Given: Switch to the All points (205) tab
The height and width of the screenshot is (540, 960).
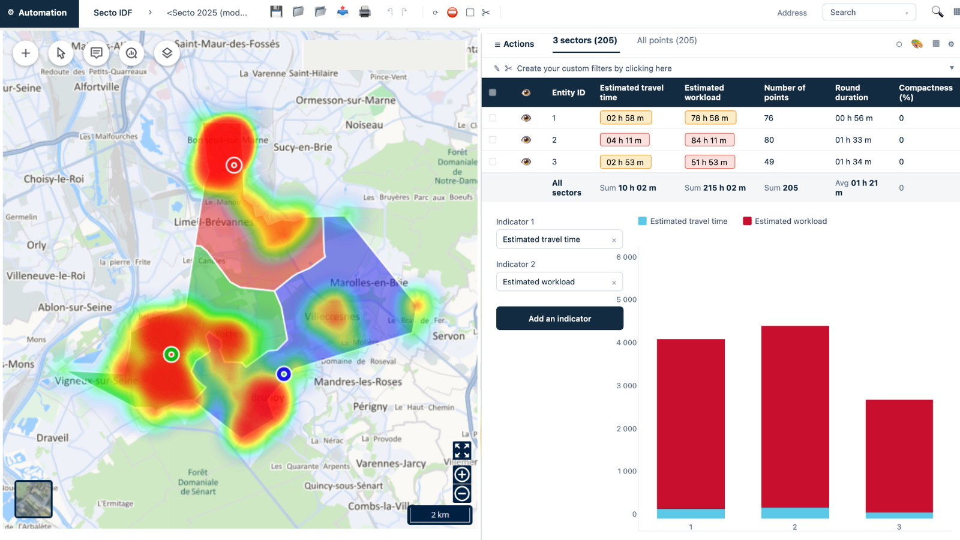Looking at the screenshot, I should [667, 40].
